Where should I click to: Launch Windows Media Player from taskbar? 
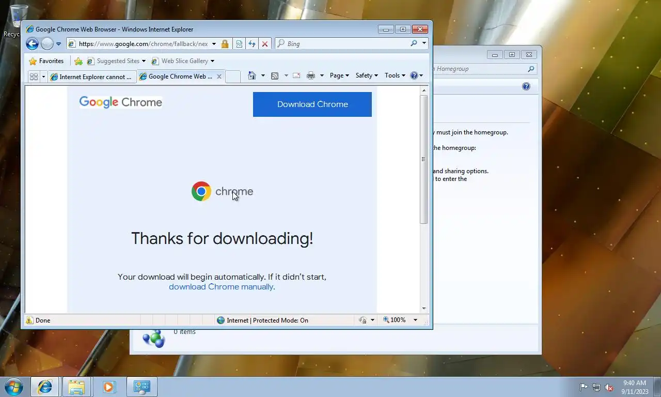click(x=109, y=387)
